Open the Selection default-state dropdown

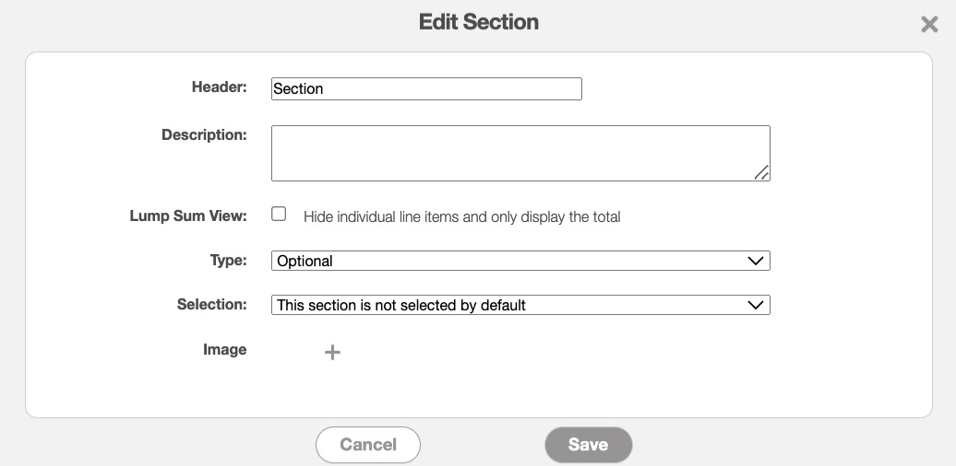point(520,305)
